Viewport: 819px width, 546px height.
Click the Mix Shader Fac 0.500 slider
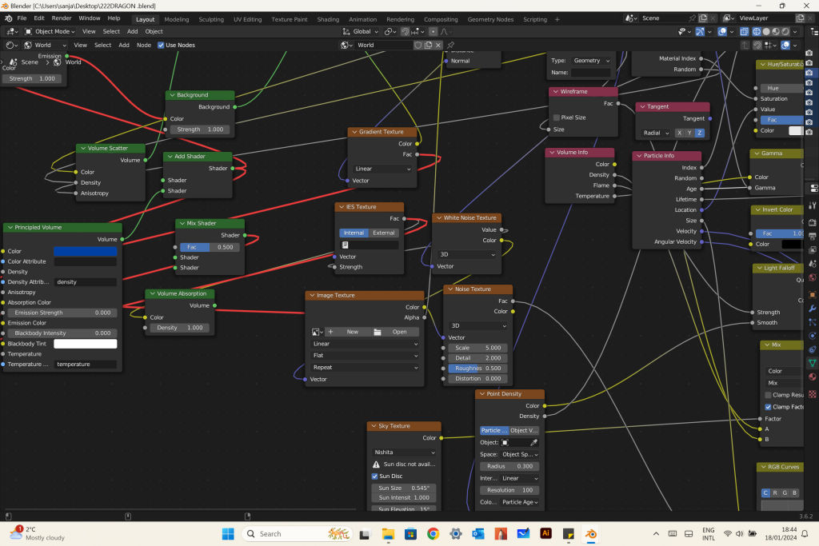210,247
